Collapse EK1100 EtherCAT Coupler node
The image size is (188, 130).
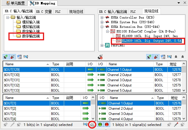(108, 32)
